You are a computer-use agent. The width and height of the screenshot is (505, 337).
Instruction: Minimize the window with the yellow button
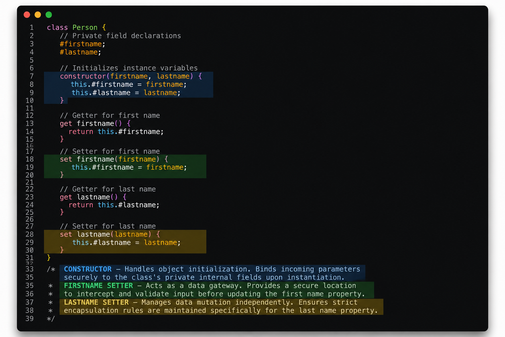(x=38, y=15)
